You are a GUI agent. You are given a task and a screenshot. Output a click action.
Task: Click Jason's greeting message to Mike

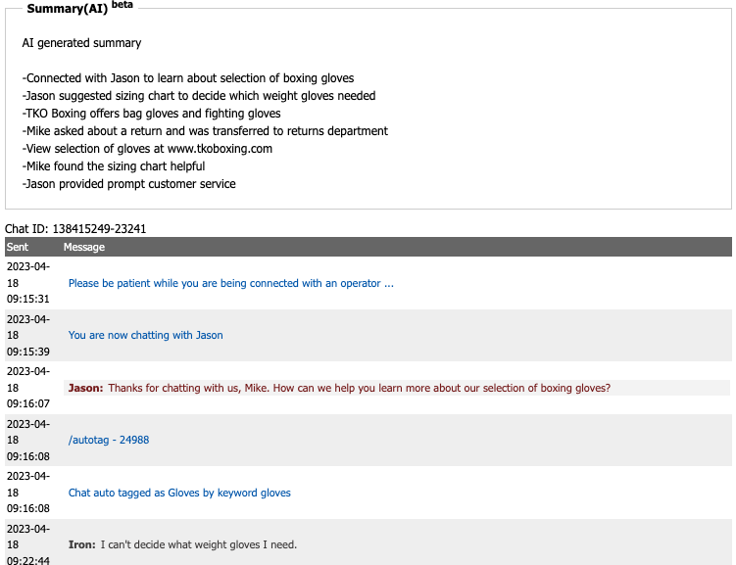pyautogui.click(x=339, y=388)
